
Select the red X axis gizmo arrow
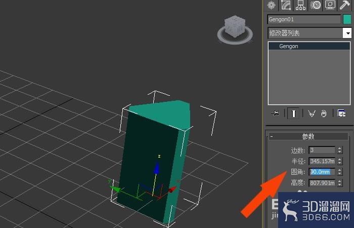172,189
